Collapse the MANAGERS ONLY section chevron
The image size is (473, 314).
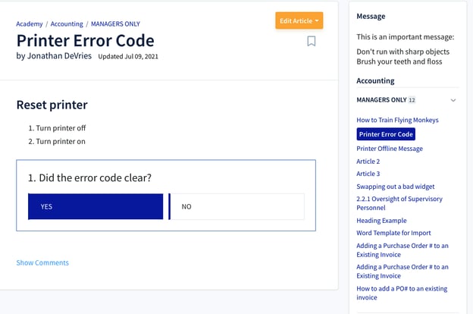[x=453, y=100]
